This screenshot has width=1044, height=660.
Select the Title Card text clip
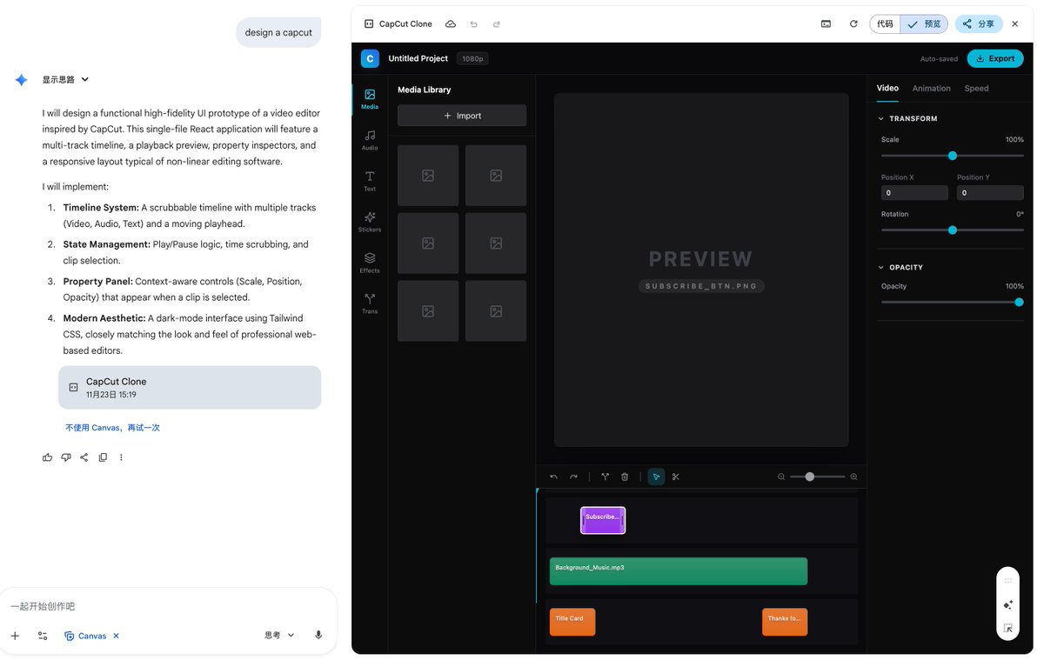572,622
